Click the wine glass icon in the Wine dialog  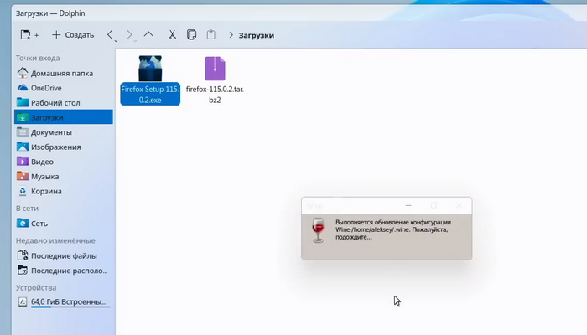point(318,229)
